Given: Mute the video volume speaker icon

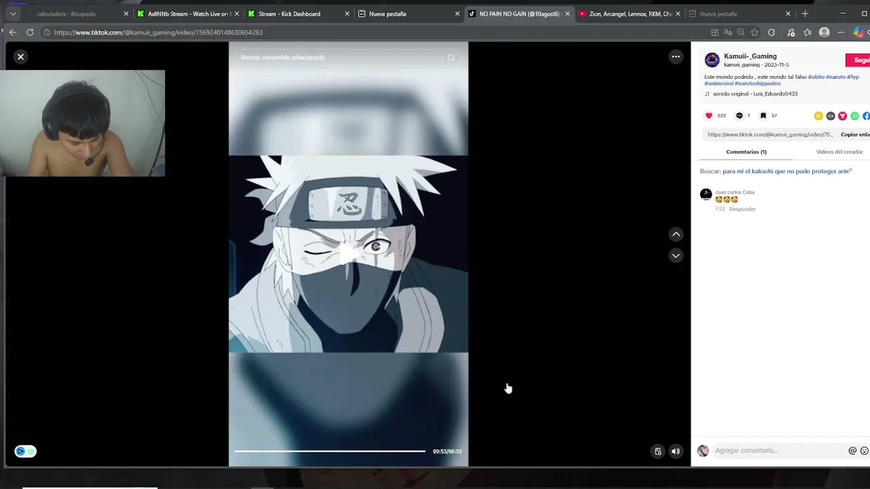Looking at the screenshot, I should (x=676, y=452).
